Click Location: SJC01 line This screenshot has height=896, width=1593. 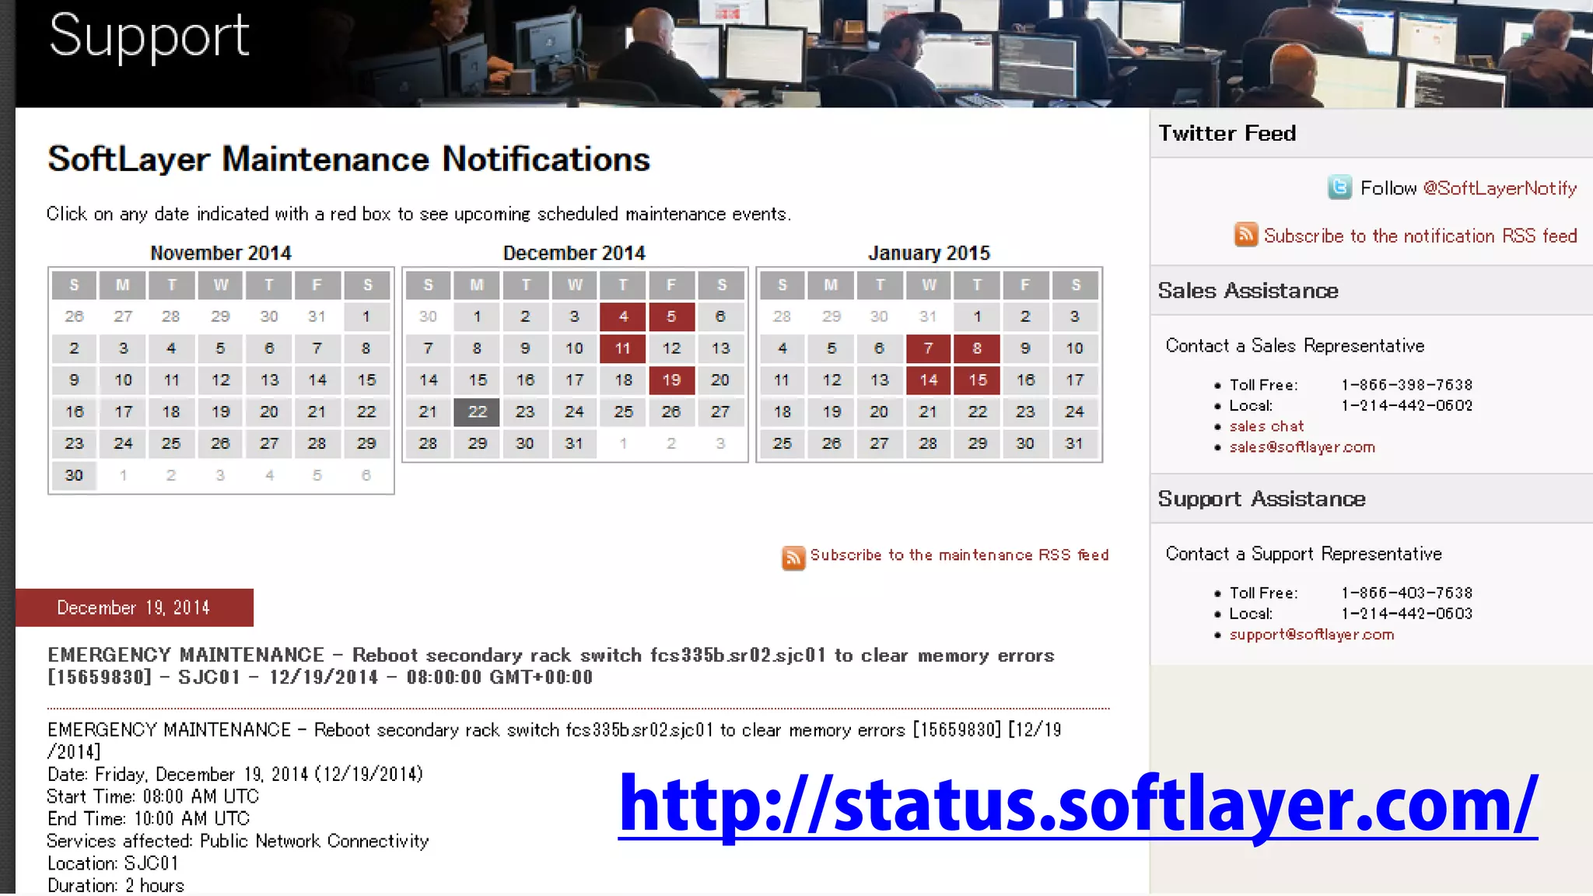pyautogui.click(x=113, y=863)
